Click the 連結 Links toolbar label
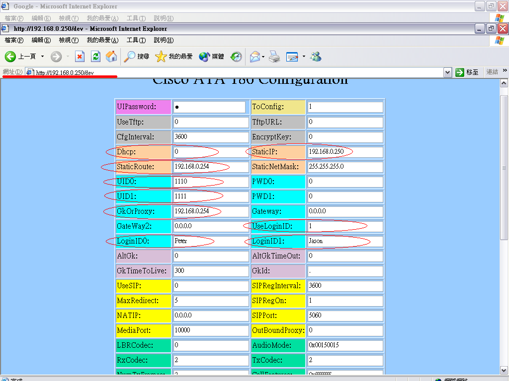 coord(492,72)
